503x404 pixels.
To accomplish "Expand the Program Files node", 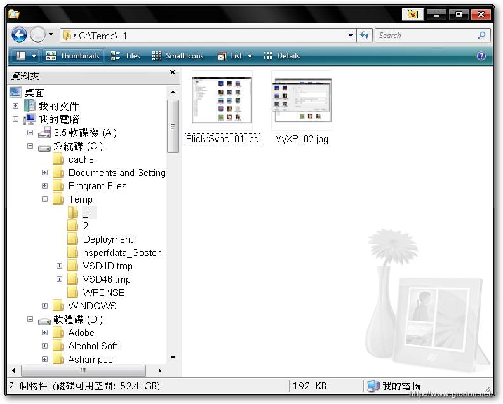I will pyautogui.click(x=45, y=185).
